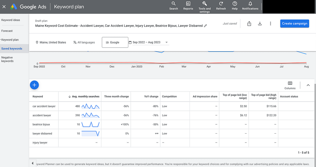Click the $122.20 high range bid
The height and width of the screenshot is (167, 316).
pyautogui.click(x=271, y=115)
